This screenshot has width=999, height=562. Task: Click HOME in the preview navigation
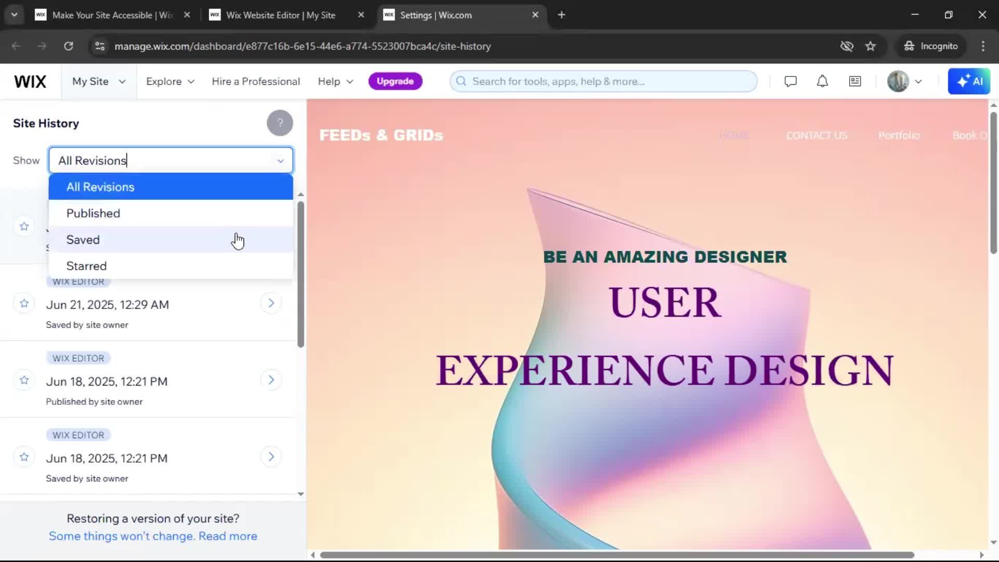pos(734,136)
